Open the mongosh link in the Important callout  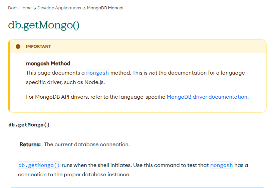[97, 73]
